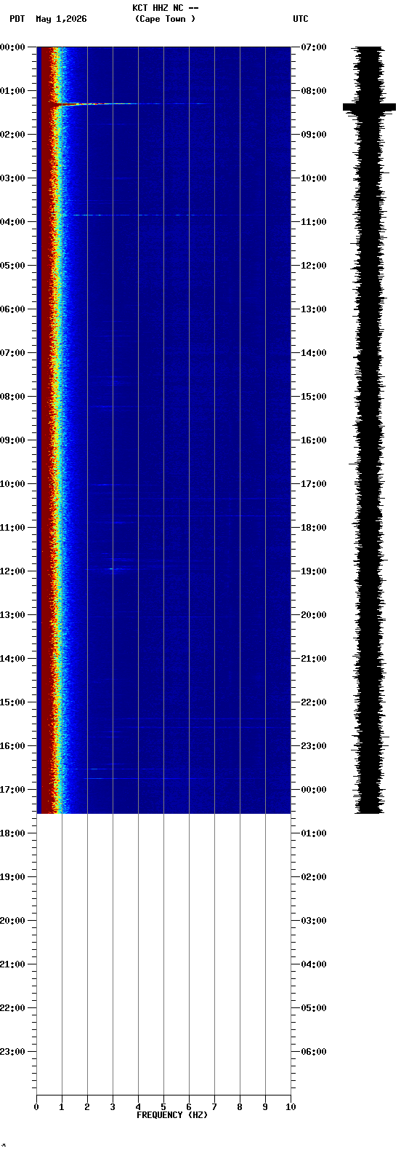Click the 23:00 PDT time label
The height and width of the screenshot is (1153, 401).
(12, 1052)
